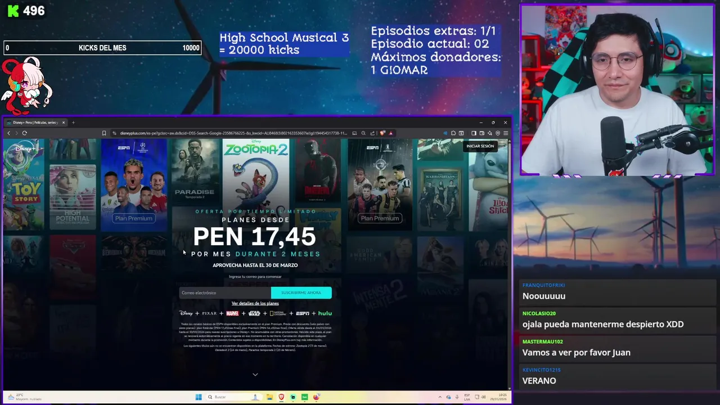Screen dimensions: 720x405
Task: Click the Pixar brand logo
Action: point(209,313)
